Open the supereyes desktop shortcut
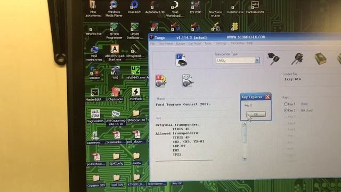This screenshot has height=192, width=341. pos(95,138)
